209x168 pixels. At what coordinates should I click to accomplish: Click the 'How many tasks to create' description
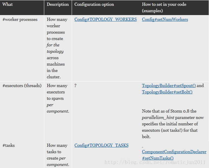(x=58, y=155)
